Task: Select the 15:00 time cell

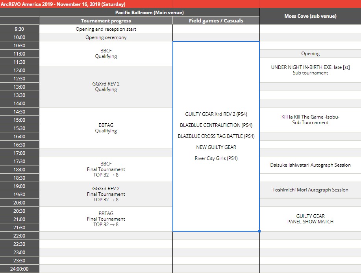Action: click(x=19, y=120)
